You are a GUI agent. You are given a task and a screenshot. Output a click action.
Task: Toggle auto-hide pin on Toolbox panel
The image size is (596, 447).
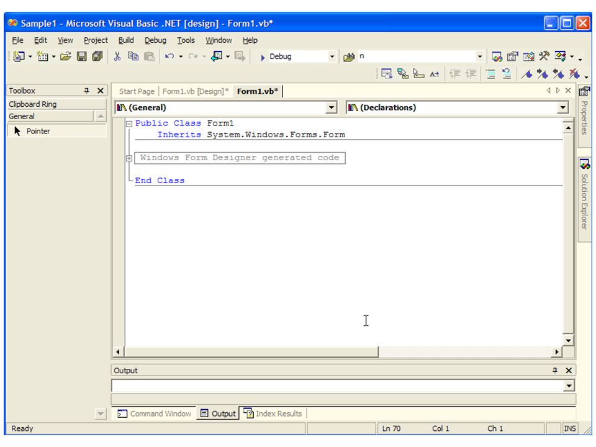point(87,91)
